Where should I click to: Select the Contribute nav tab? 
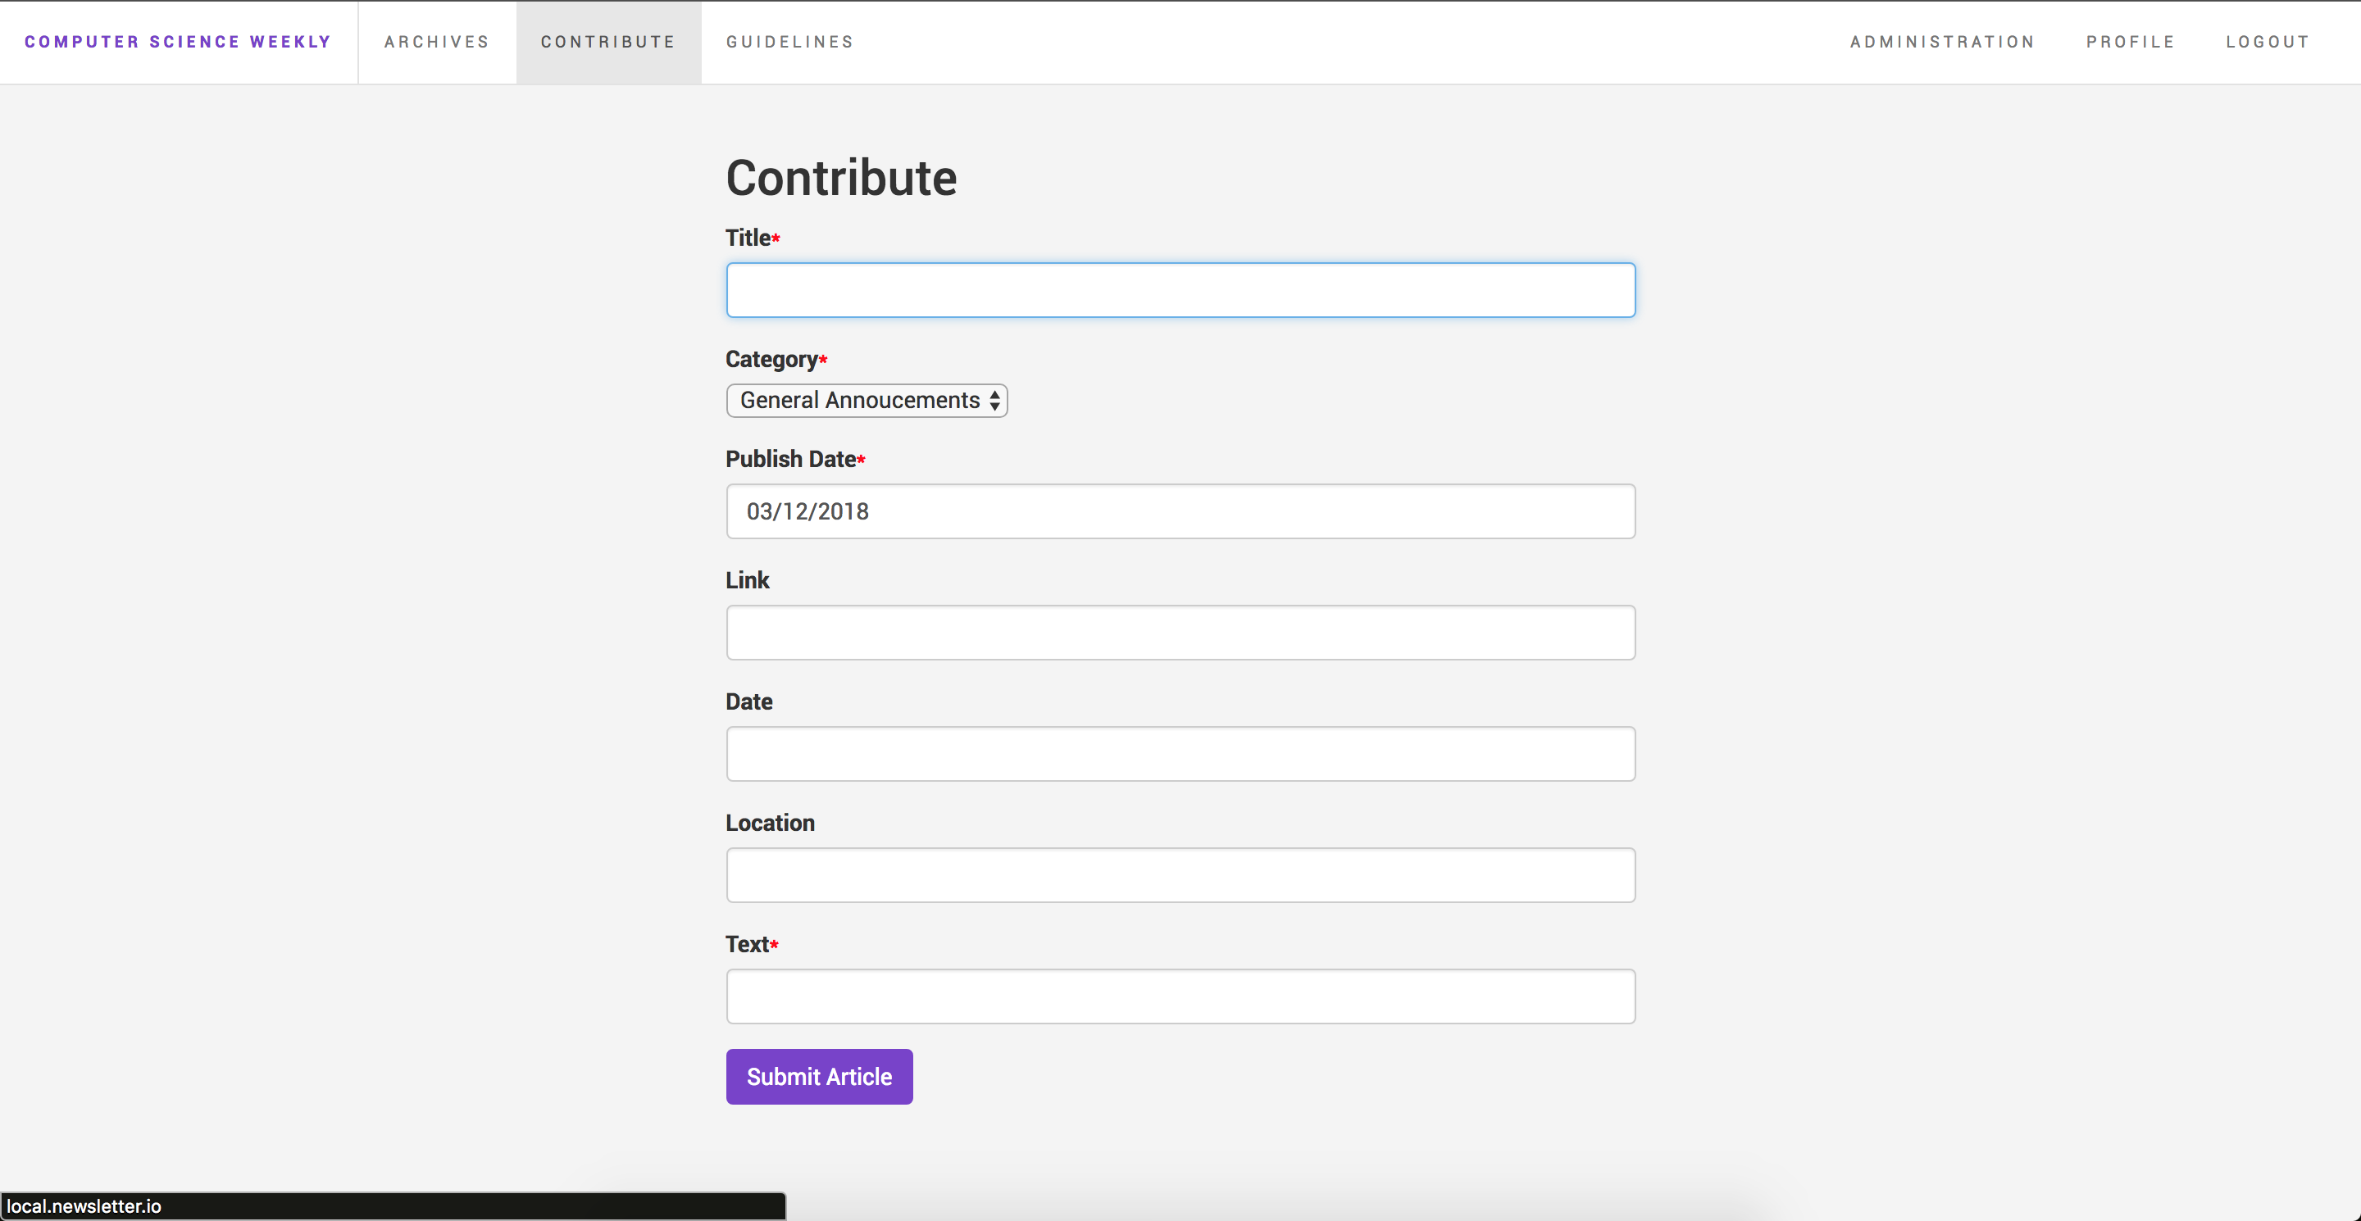click(x=607, y=42)
